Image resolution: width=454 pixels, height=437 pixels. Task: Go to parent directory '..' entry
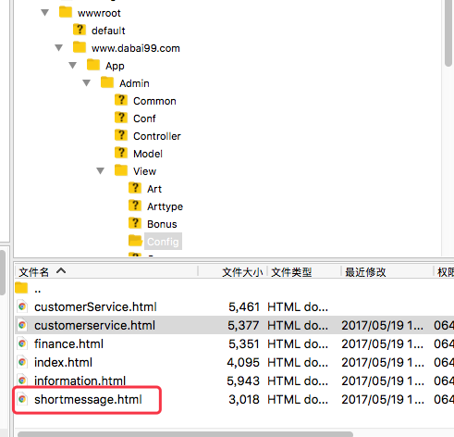pyautogui.click(x=38, y=290)
